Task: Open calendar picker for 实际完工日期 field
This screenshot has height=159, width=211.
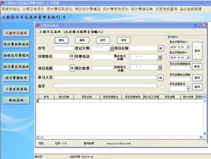Action: [159, 67]
